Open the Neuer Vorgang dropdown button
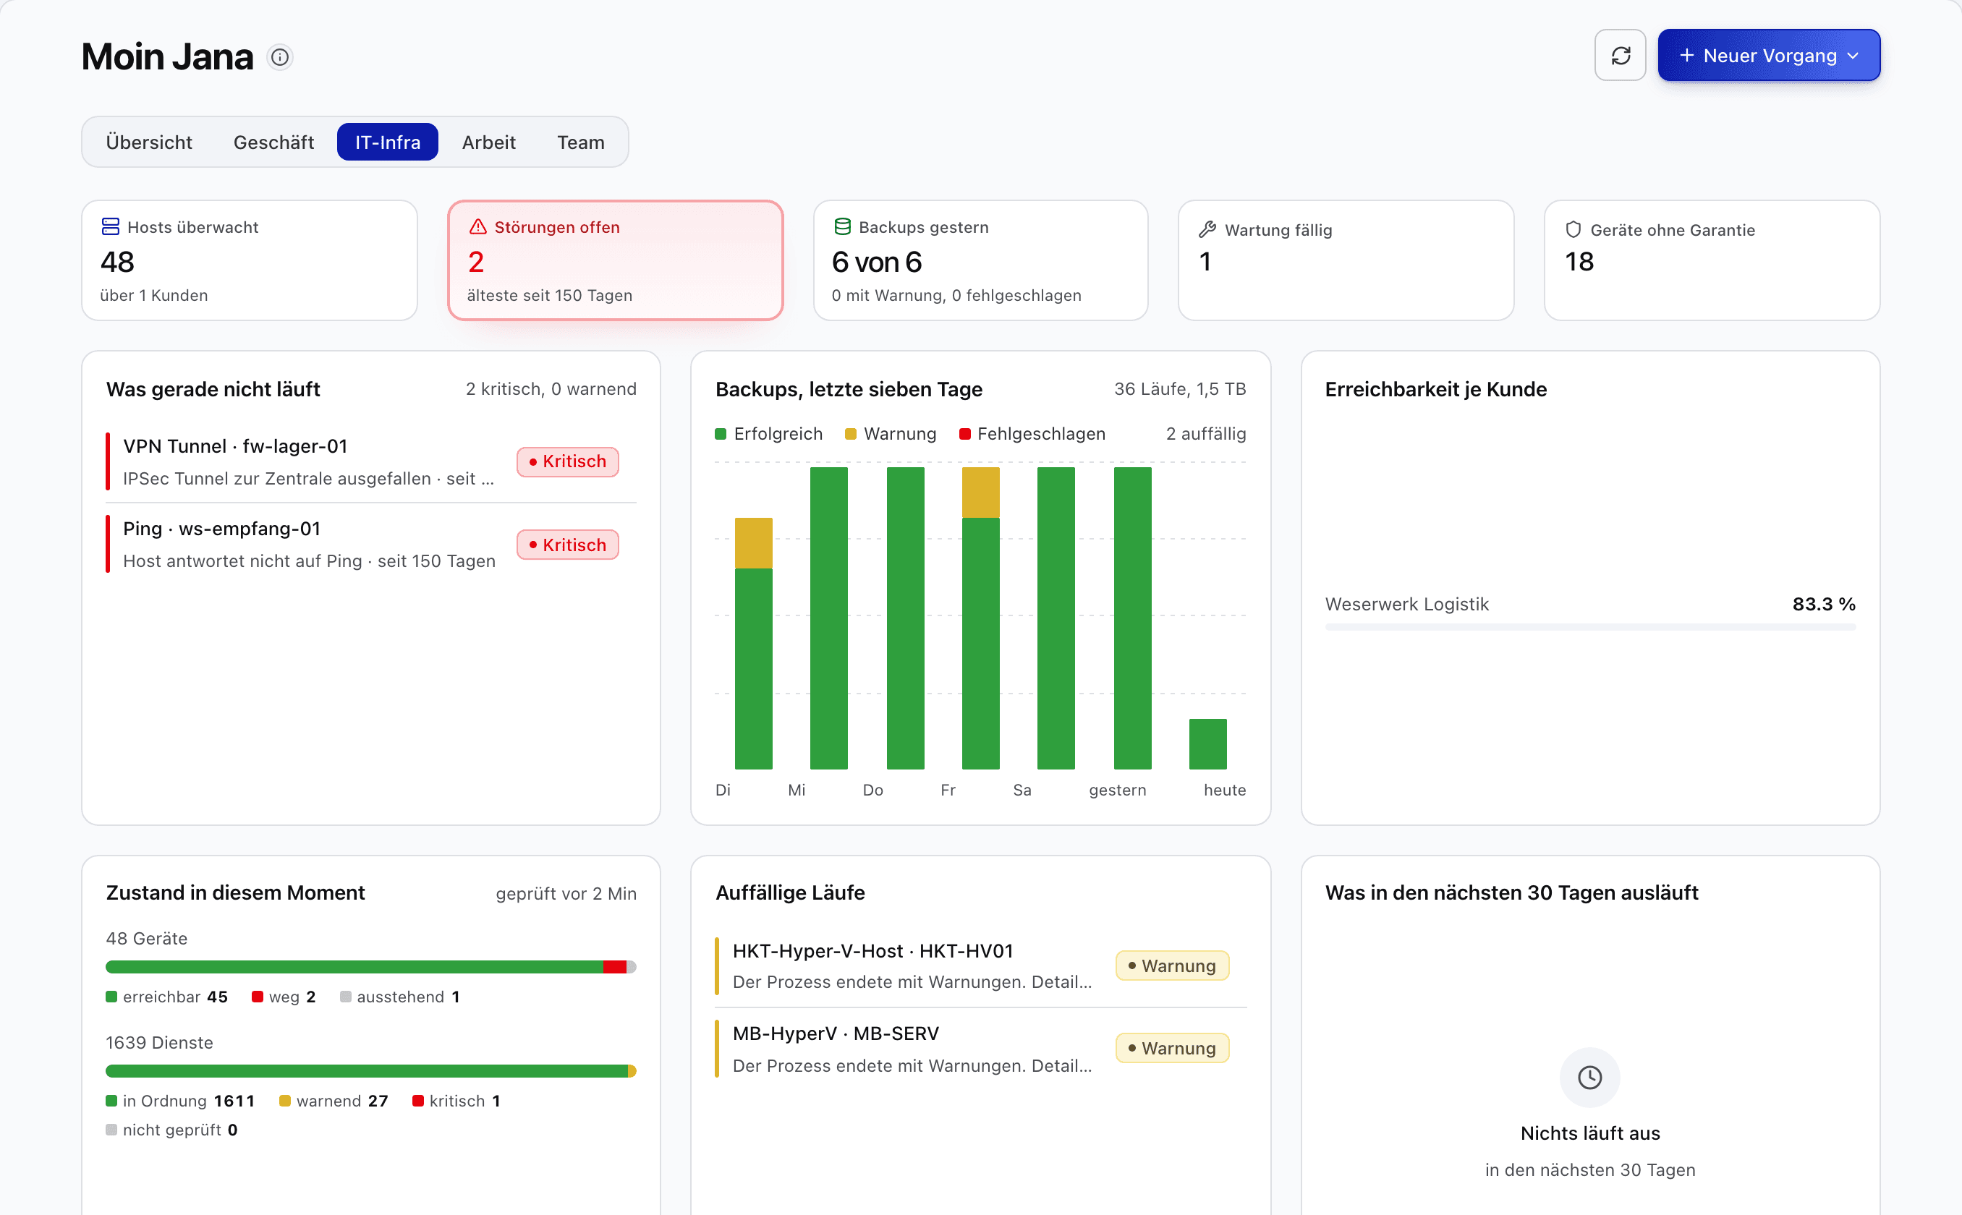 pyautogui.click(x=1768, y=56)
